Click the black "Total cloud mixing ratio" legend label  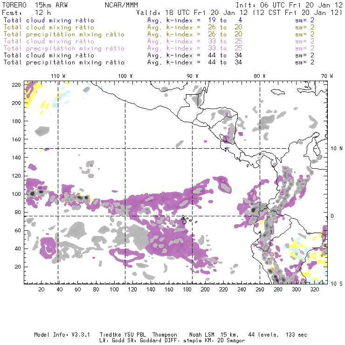coord(49,55)
